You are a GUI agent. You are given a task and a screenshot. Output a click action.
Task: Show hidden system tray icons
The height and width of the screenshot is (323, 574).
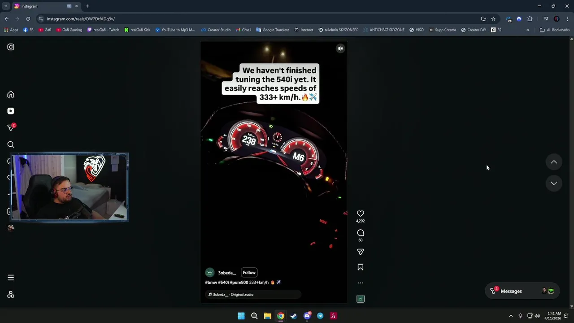[511, 316]
